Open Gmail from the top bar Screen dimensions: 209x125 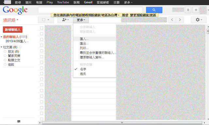pos(88,2)
